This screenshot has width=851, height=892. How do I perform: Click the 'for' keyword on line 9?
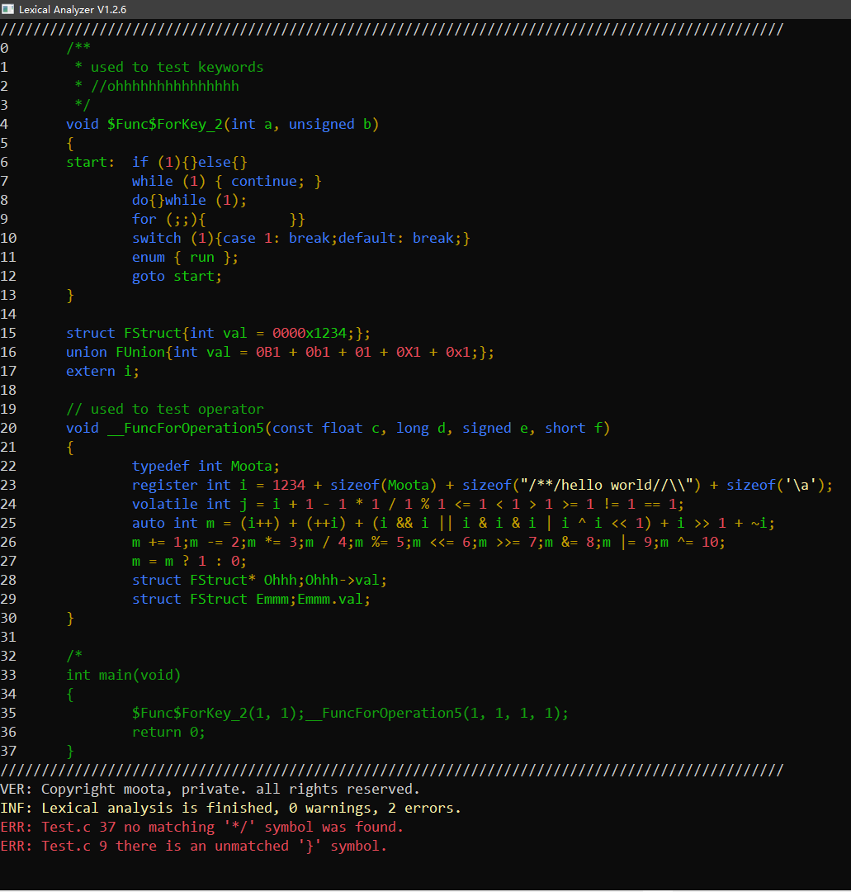(x=144, y=219)
